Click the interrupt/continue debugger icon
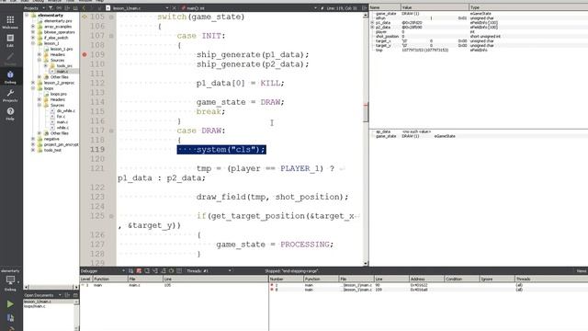Image resolution: width=588 pixels, height=331 pixels. point(130,270)
